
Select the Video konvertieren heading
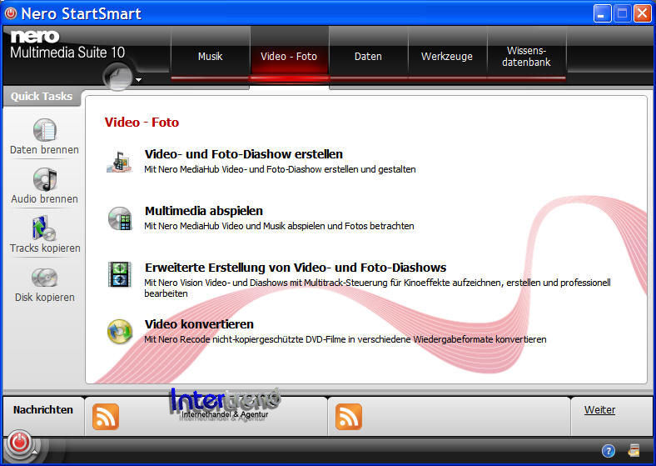[x=199, y=324]
